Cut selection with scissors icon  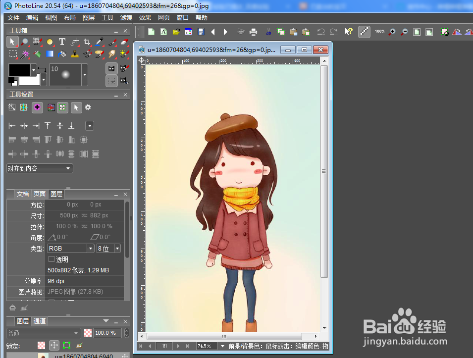coord(268,32)
